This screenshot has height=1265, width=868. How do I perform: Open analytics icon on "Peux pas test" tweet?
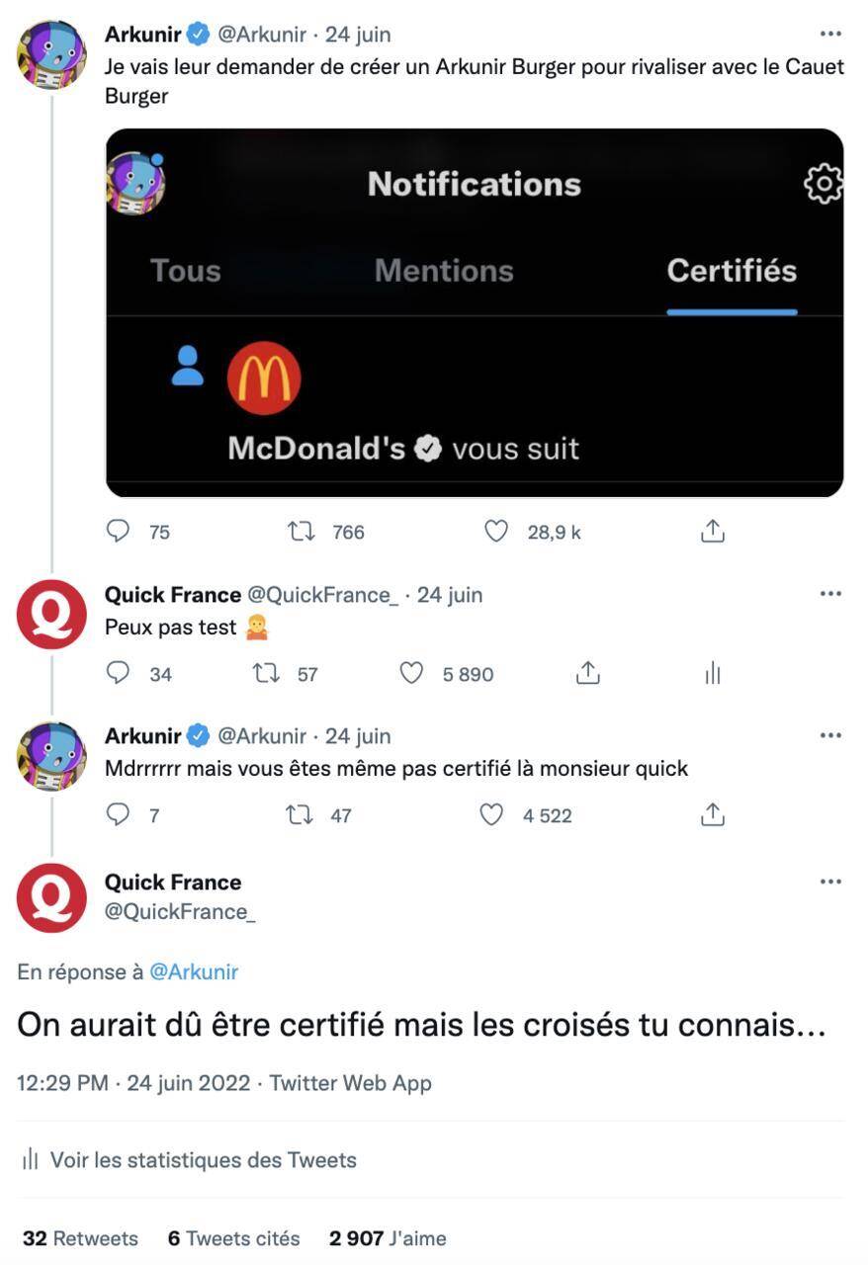click(712, 673)
